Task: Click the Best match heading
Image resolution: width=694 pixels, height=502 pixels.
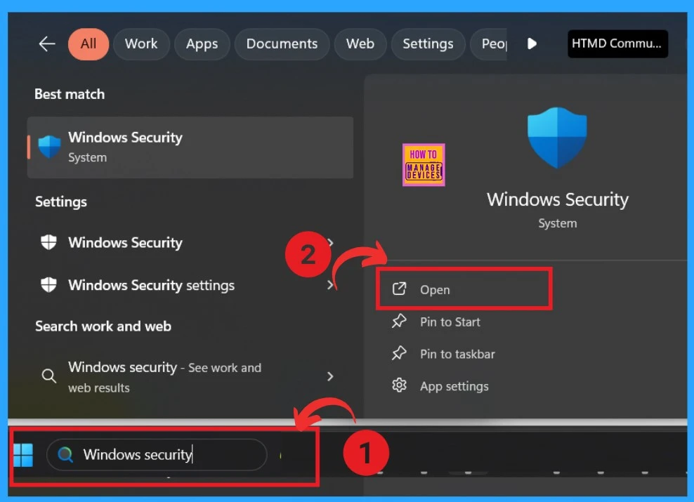Action: pyautogui.click(x=70, y=94)
